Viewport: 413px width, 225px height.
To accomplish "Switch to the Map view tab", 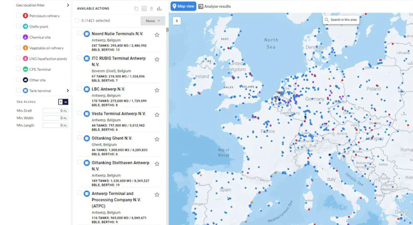I will (183, 6).
